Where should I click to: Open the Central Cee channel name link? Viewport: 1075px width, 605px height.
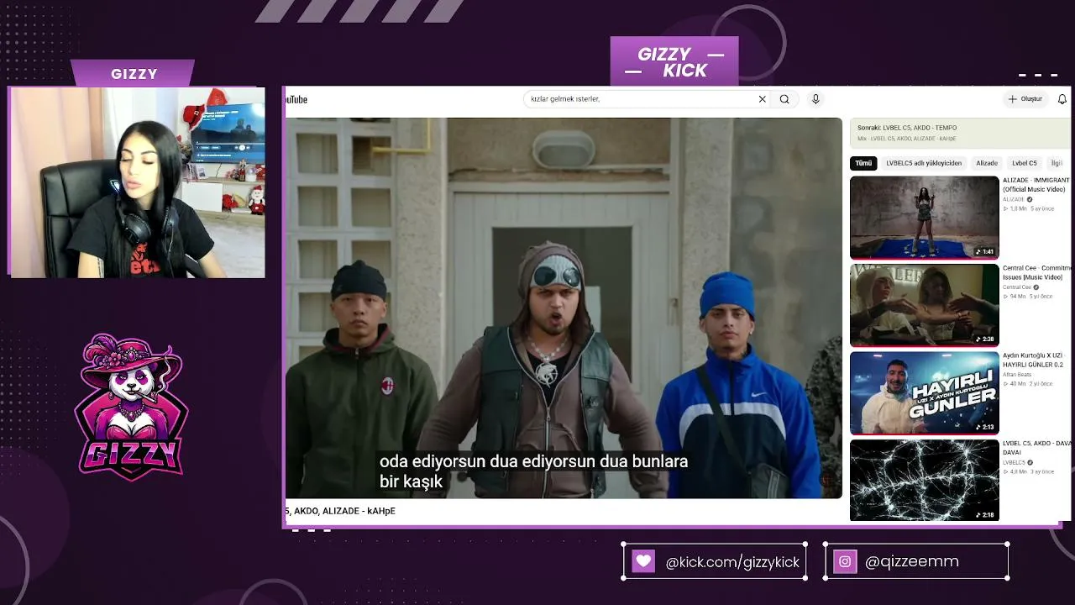(1017, 287)
